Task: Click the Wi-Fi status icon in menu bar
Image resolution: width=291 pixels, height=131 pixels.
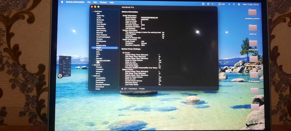Action: 229,4
